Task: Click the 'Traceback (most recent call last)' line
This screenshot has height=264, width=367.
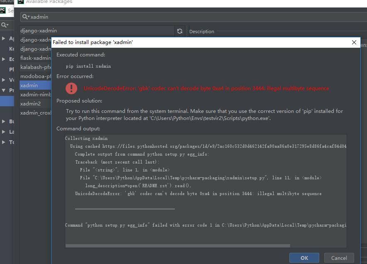Action: tap(117, 162)
